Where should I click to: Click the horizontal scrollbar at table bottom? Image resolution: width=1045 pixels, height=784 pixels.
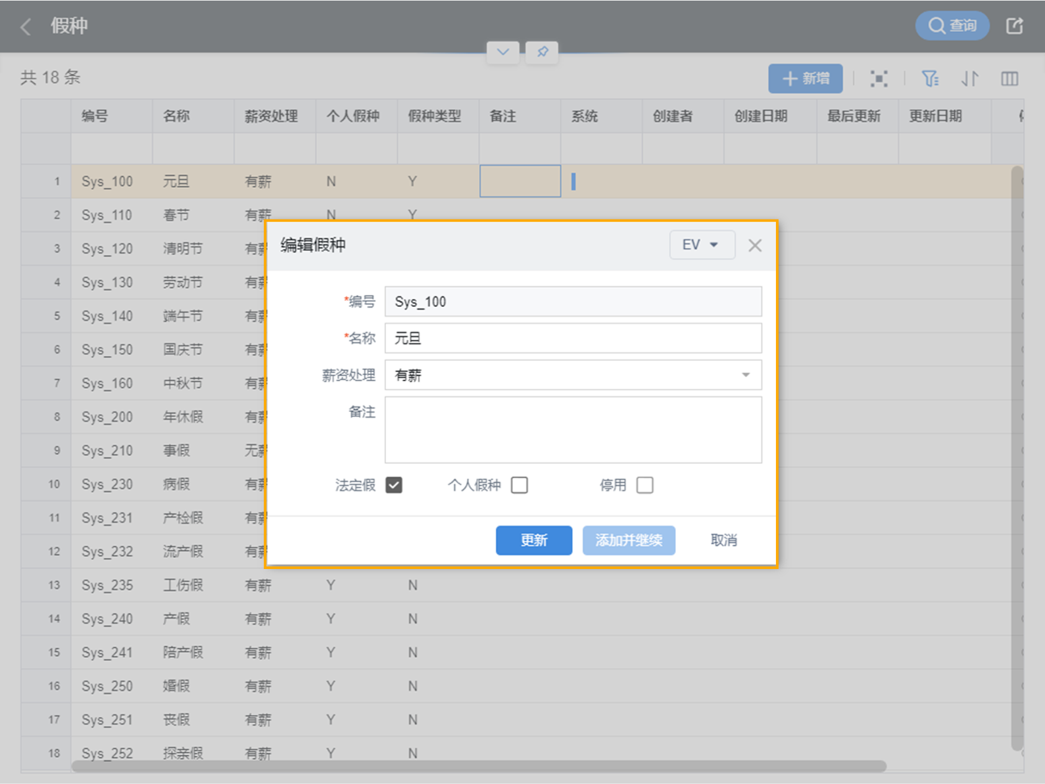[x=479, y=766]
